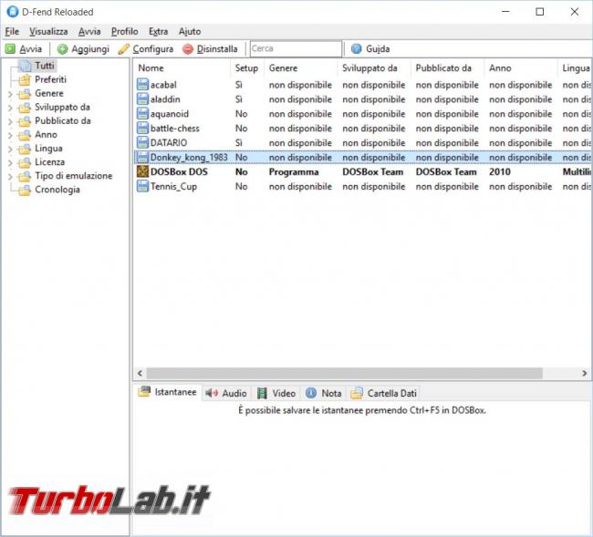
Task: Click the Video tab film icon
Action: (x=262, y=393)
